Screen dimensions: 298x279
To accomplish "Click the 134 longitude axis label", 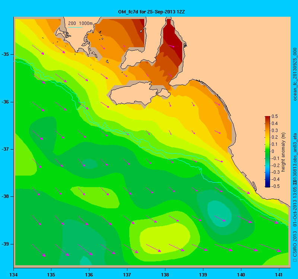I will click(14, 275).
